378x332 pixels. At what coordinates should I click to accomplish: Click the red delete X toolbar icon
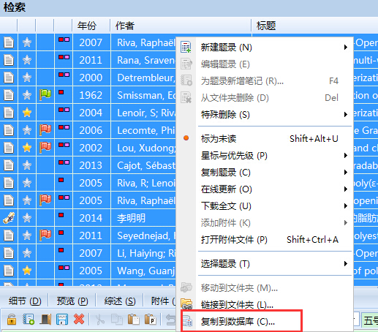point(79,319)
